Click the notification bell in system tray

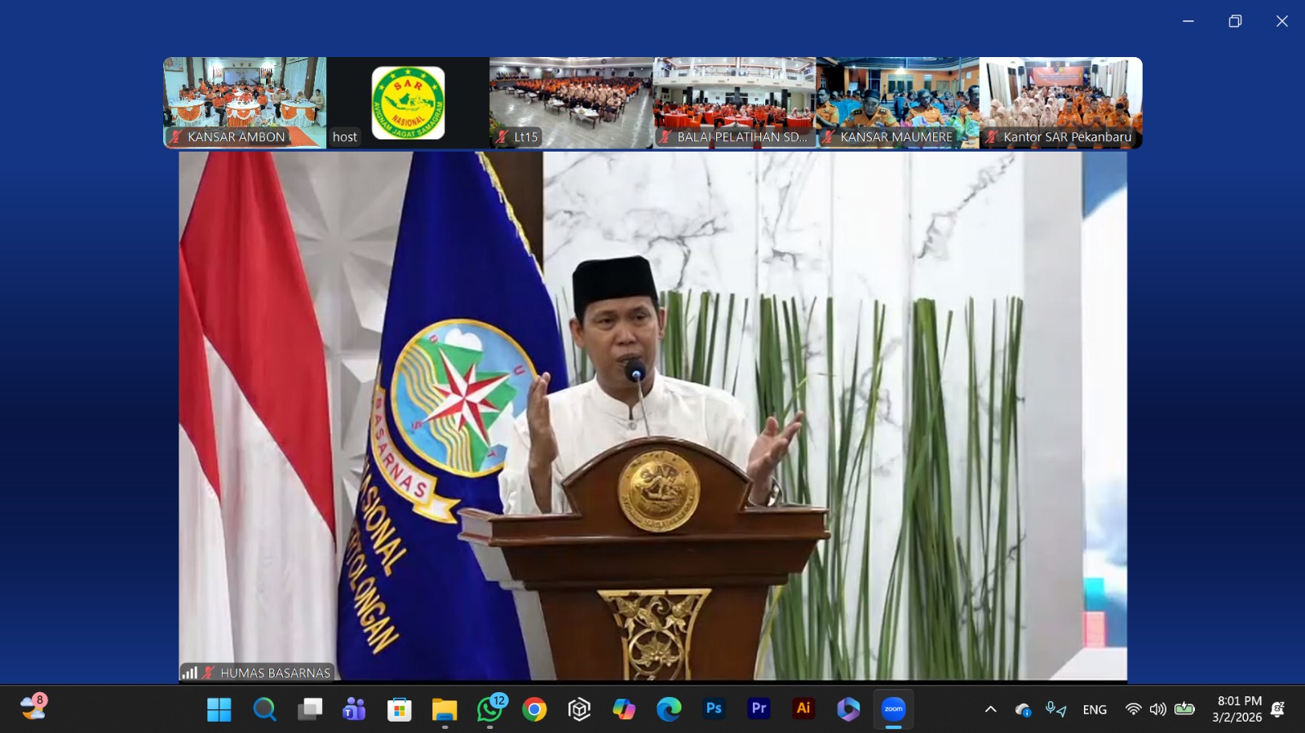(x=1278, y=709)
